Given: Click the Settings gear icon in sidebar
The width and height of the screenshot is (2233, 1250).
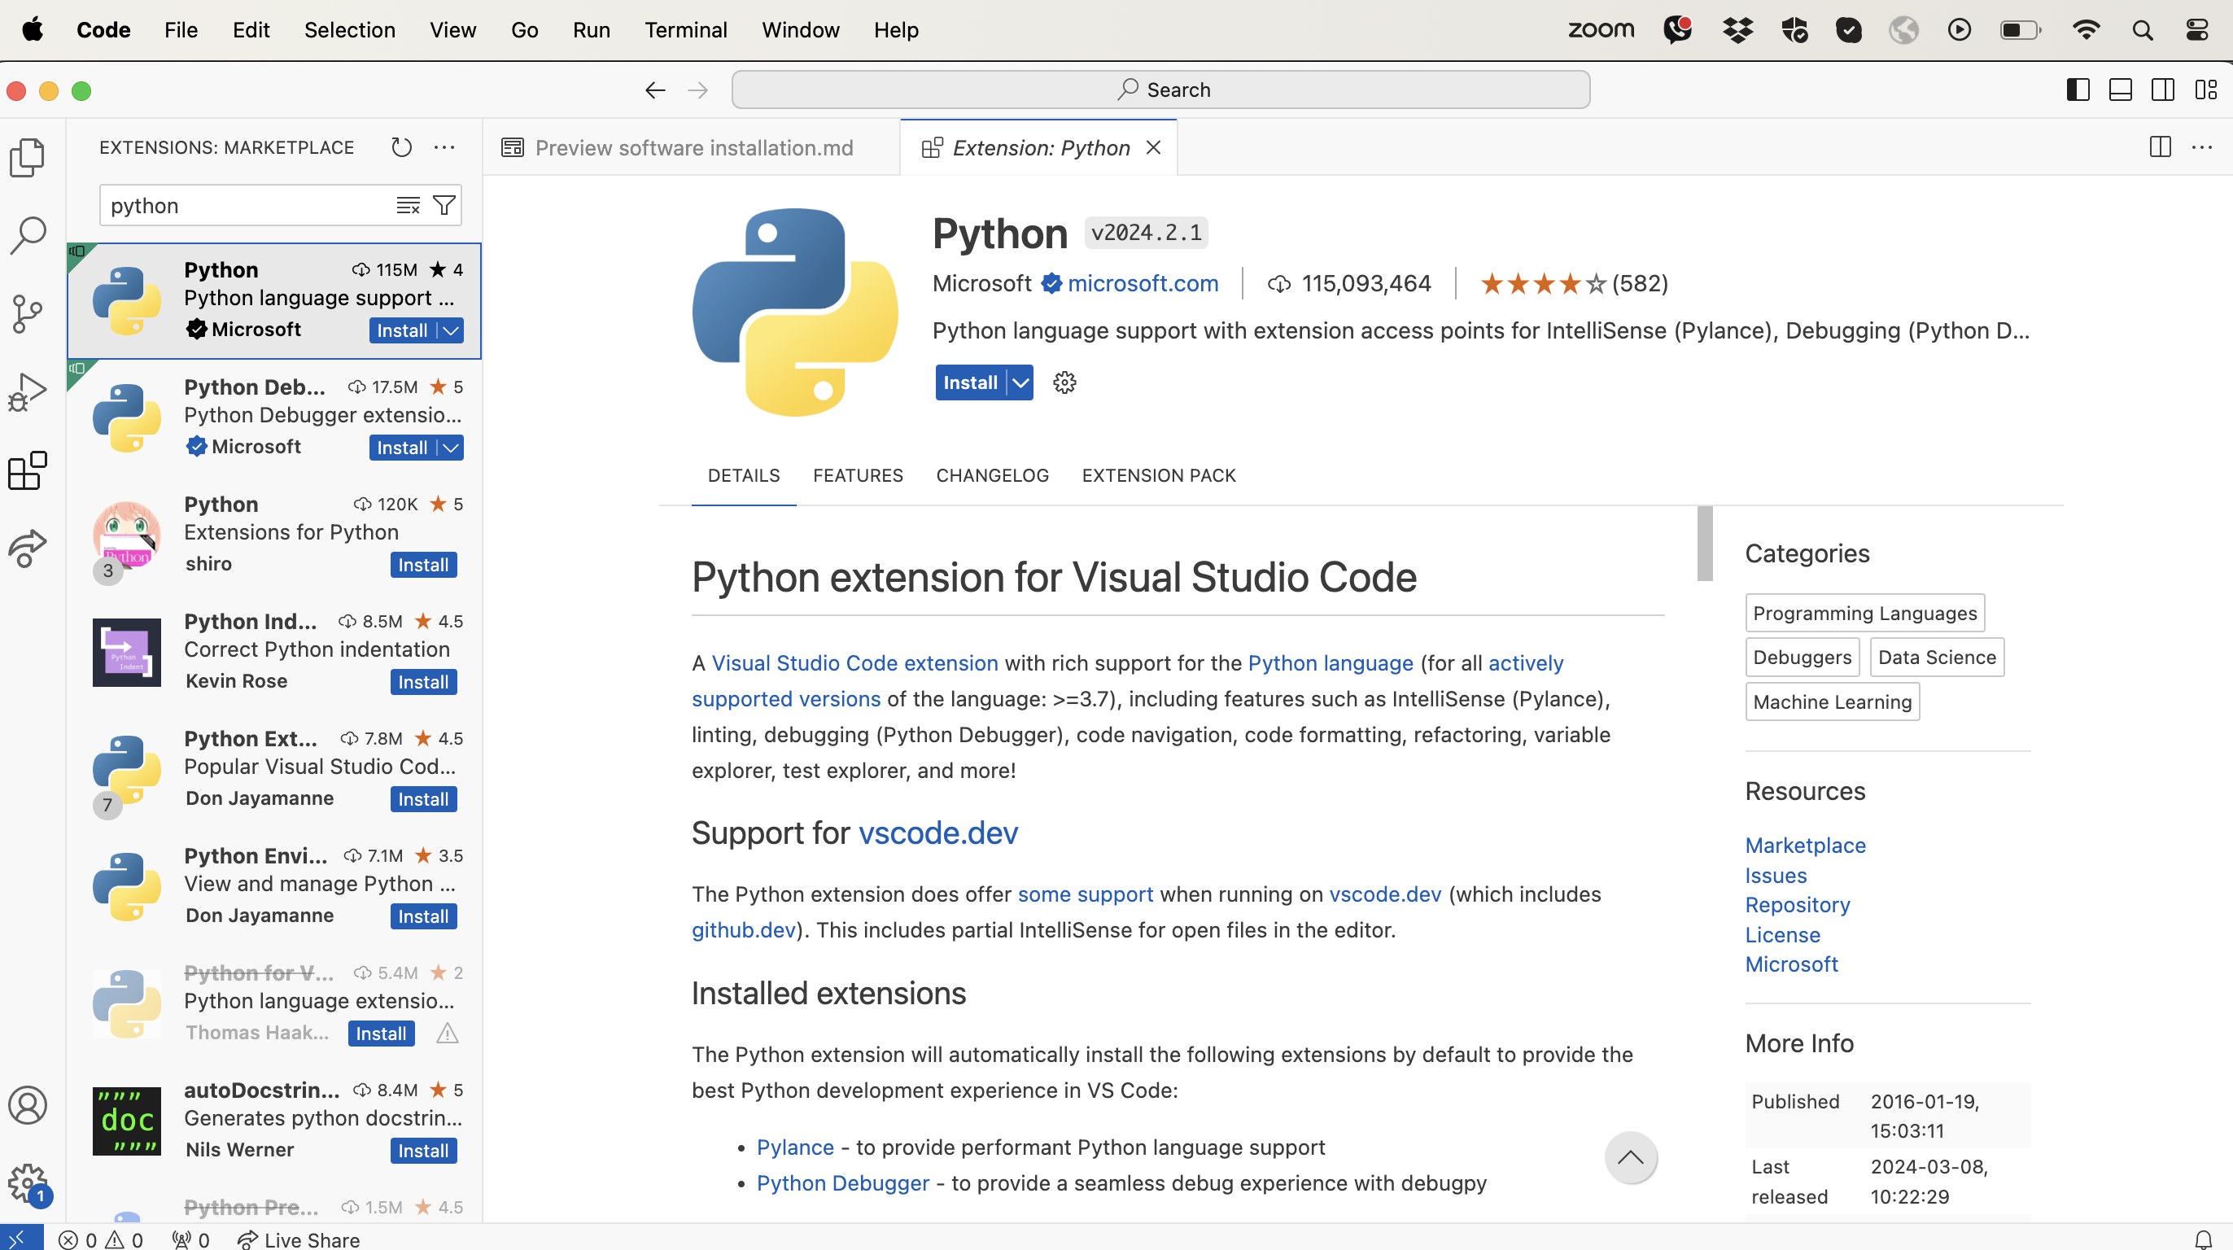Looking at the screenshot, I should 31,1182.
